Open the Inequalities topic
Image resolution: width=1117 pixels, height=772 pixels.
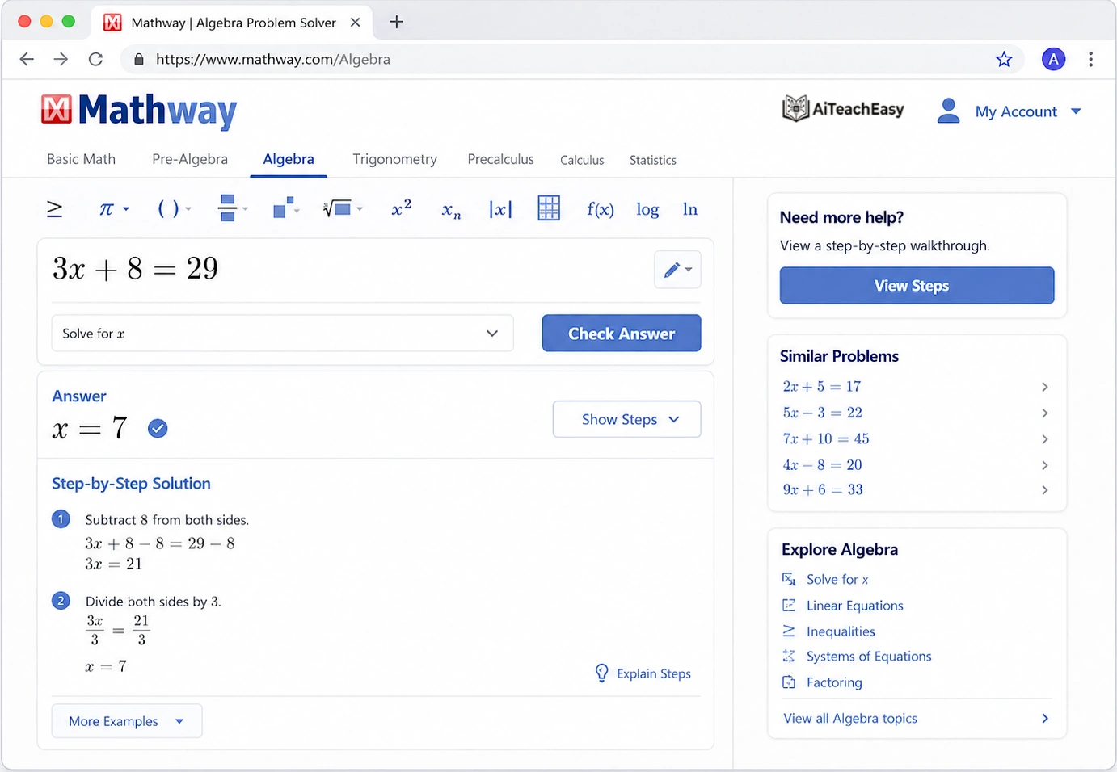point(841,631)
